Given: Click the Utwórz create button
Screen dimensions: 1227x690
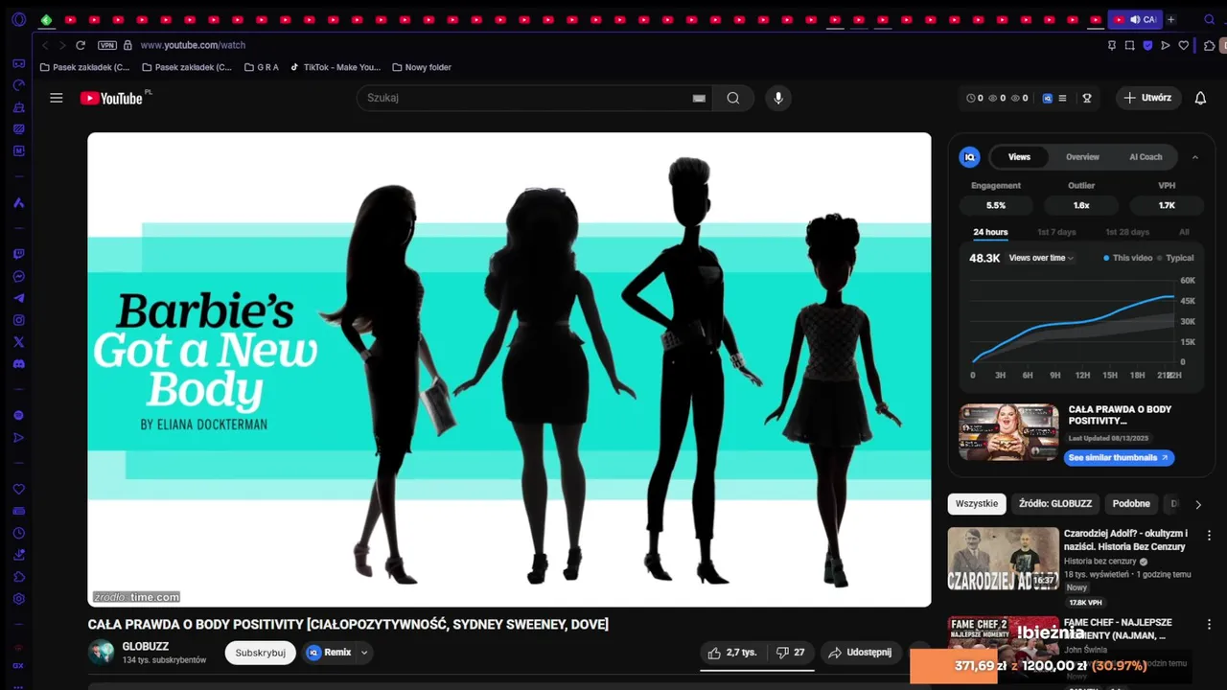Looking at the screenshot, I should (1147, 98).
